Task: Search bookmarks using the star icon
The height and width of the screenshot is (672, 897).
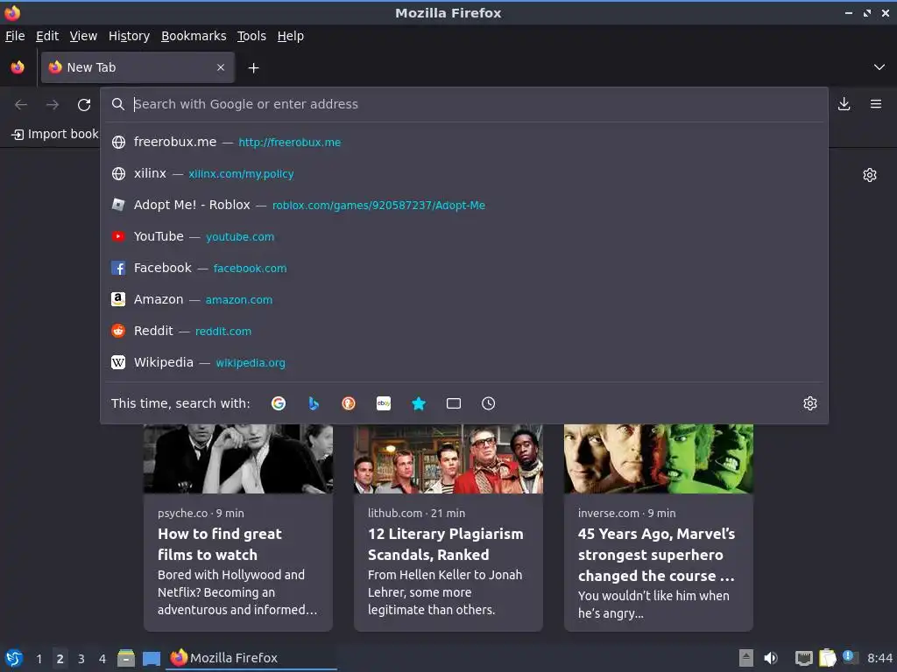Action: click(x=419, y=403)
